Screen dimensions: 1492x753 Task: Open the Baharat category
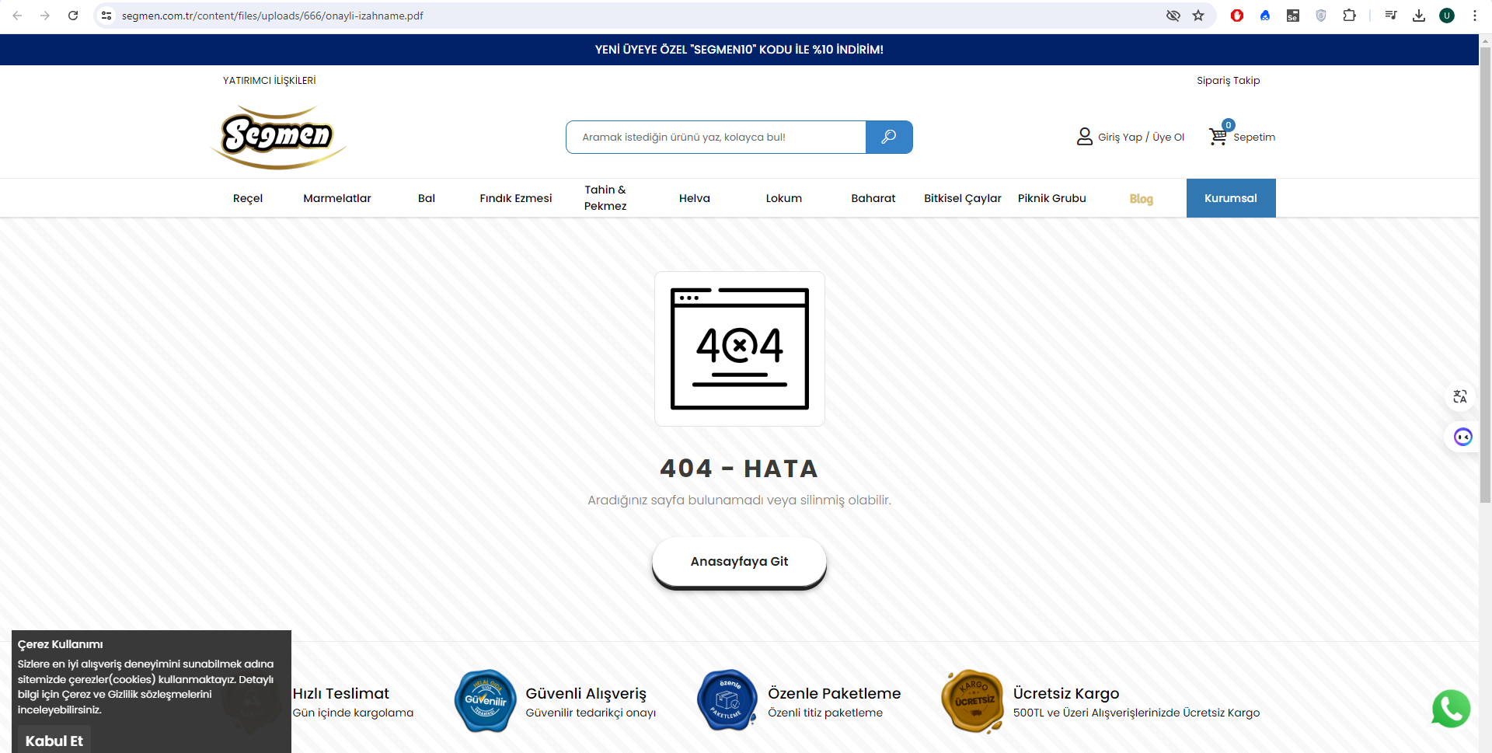[873, 198]
